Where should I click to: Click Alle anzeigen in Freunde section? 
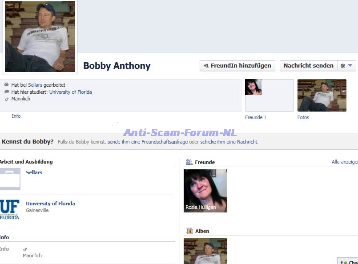pyautogui.click(x=344, y=162)
